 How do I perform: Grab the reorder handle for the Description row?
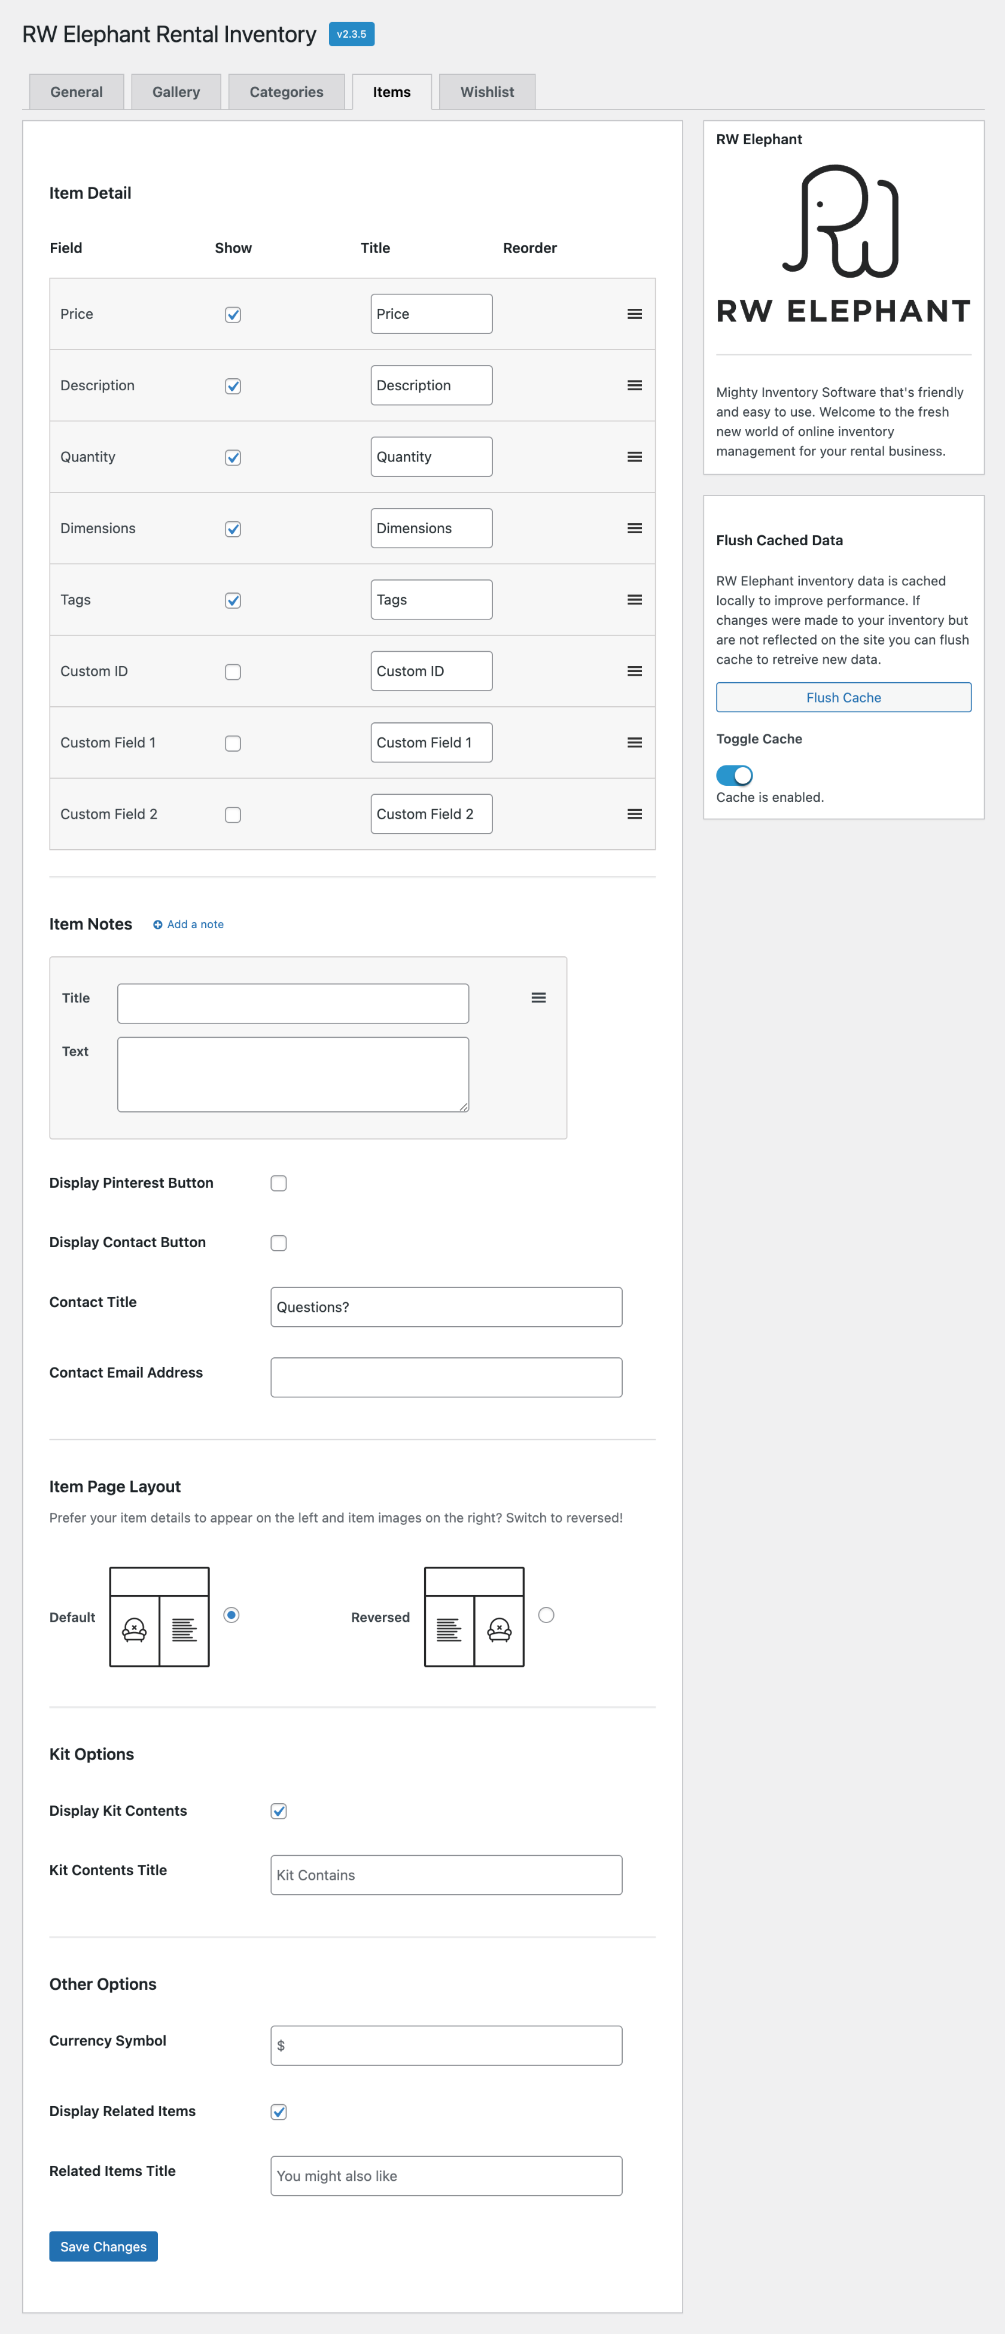[x=635, y=385]
